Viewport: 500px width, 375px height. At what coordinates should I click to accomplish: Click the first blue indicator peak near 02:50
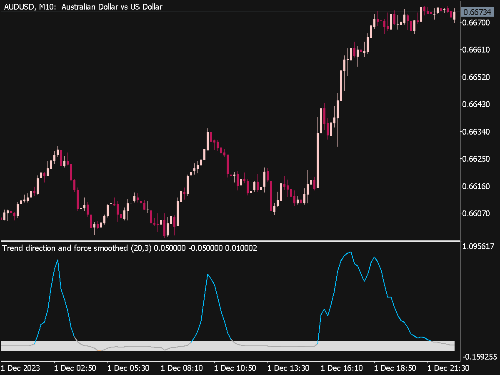click(x=57, y=260)
